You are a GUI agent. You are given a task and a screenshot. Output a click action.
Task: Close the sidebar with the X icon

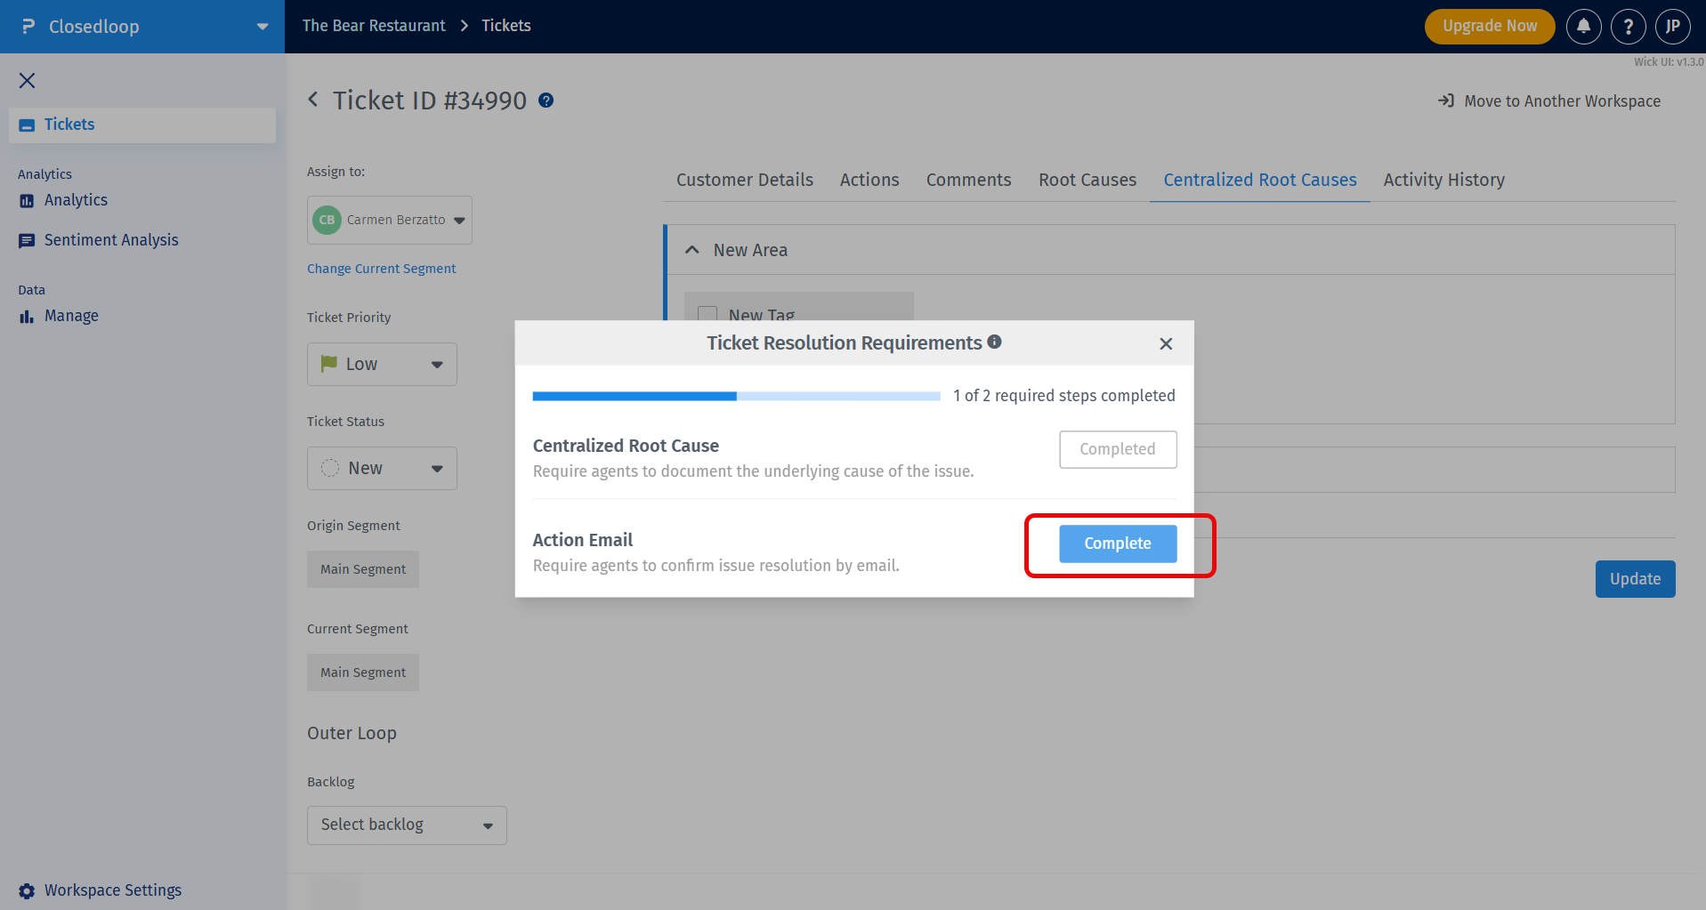[28, 81]
